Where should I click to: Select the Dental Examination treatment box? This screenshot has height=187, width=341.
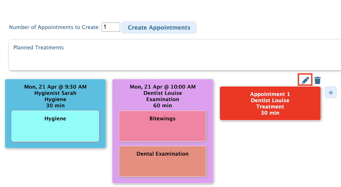pyautogui.click(x=162, y=161)
